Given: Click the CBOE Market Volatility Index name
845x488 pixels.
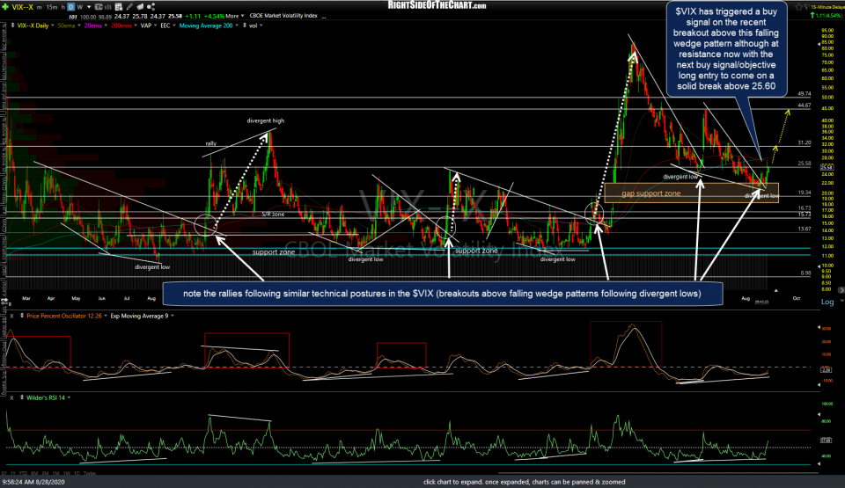Looking at the screenshot, I should click(x=283, y=16).
